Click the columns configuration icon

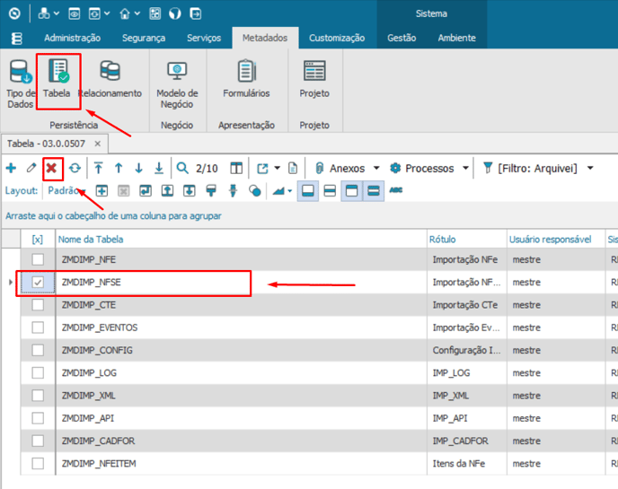tap(236, 169)
